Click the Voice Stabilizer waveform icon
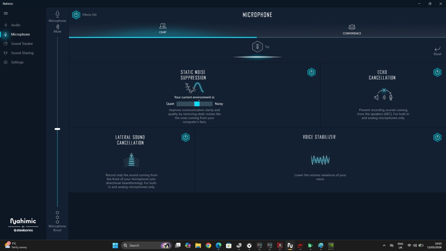 pyautogui.click(x=320, y=160)
